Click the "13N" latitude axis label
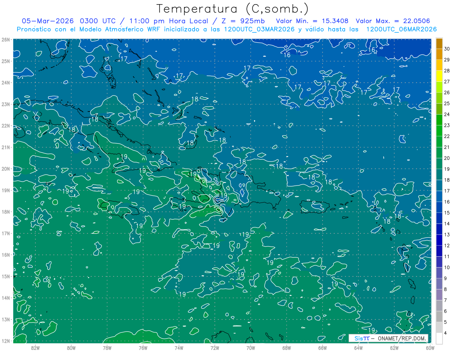The width and height of the screenshot is (457, 353). [x=6, y=319]
